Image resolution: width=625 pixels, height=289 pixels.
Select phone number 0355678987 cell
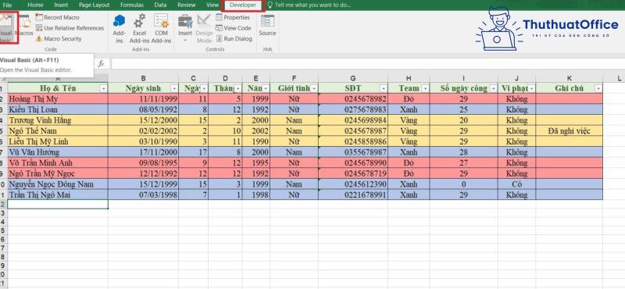coord(353,152)
